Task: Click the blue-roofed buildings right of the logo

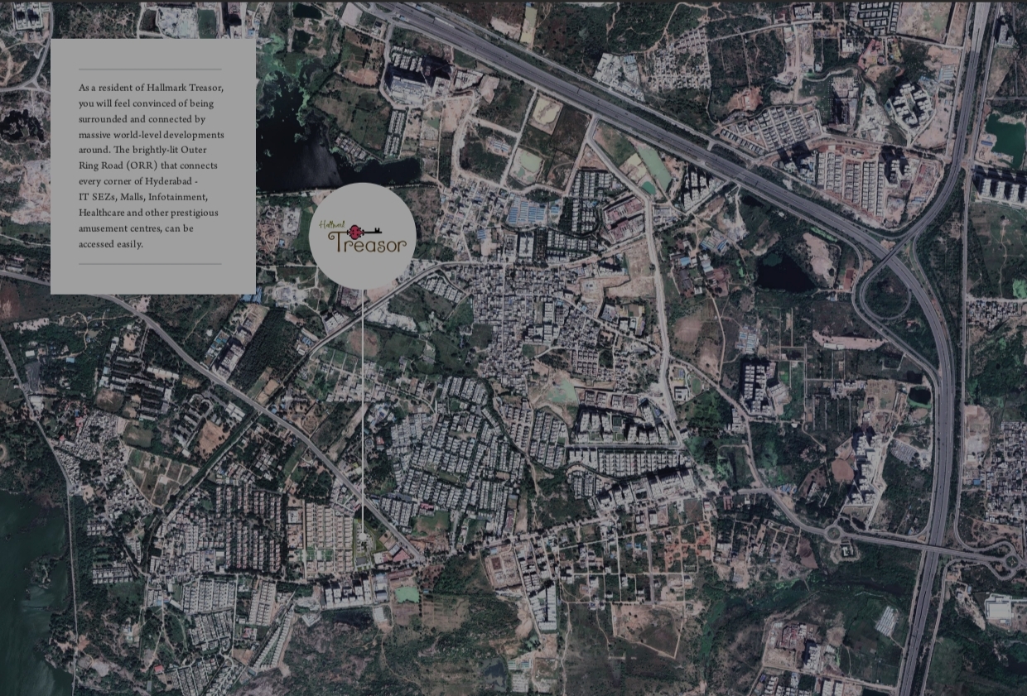Action: click(x=530, y=213)
